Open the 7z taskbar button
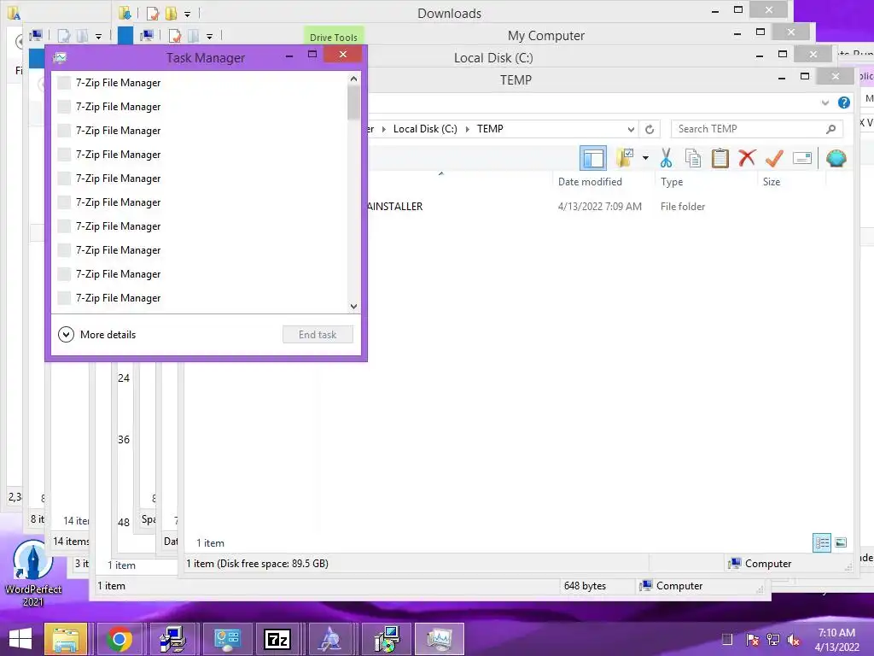This screenshot has width=874, height=656. (x=277, y=639)
